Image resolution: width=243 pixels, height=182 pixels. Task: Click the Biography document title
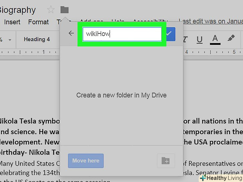[x=17, y=10]
